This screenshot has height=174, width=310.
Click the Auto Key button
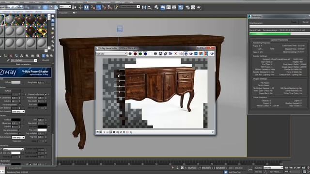pos(258,168)
